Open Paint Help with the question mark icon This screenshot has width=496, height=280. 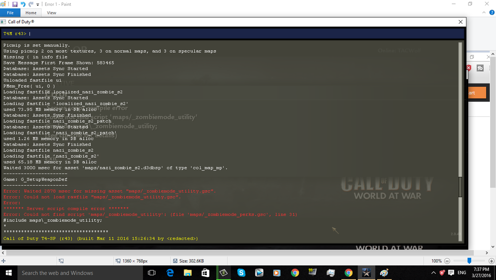492,13
